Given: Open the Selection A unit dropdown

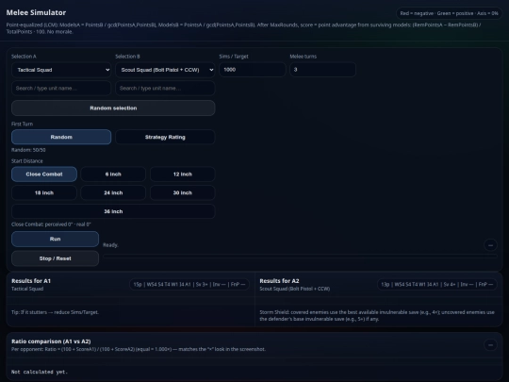Looking at the screenshot, I should [61, 70].
